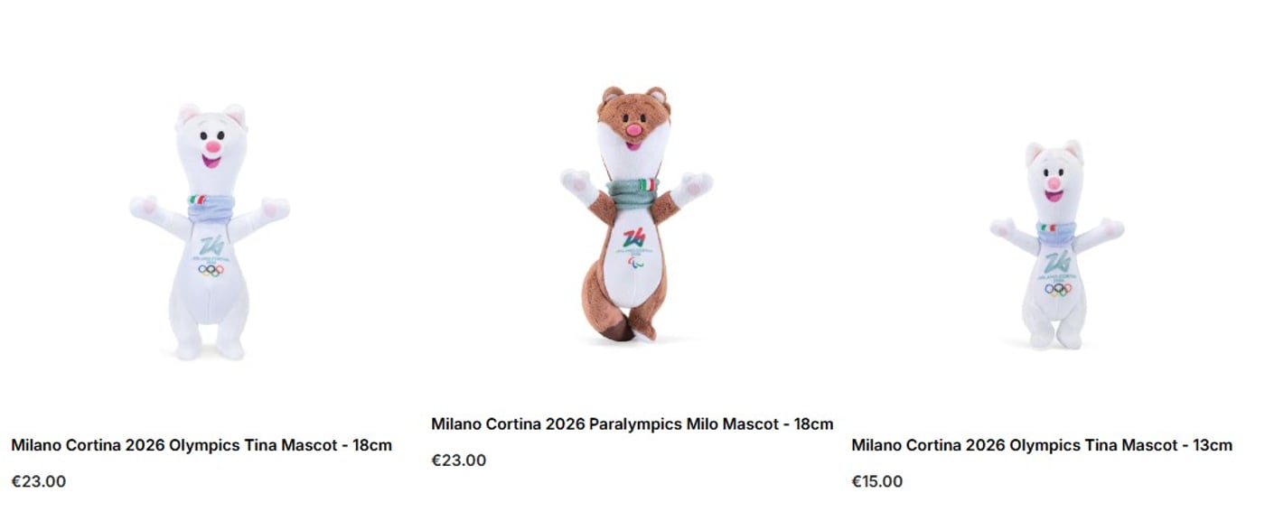The height and width of the screenshot is (521, 1265).
Task: Click the Olympics Tina Mascot - 13cm title
Action: pyautogui.click(x=1042, y=445)
